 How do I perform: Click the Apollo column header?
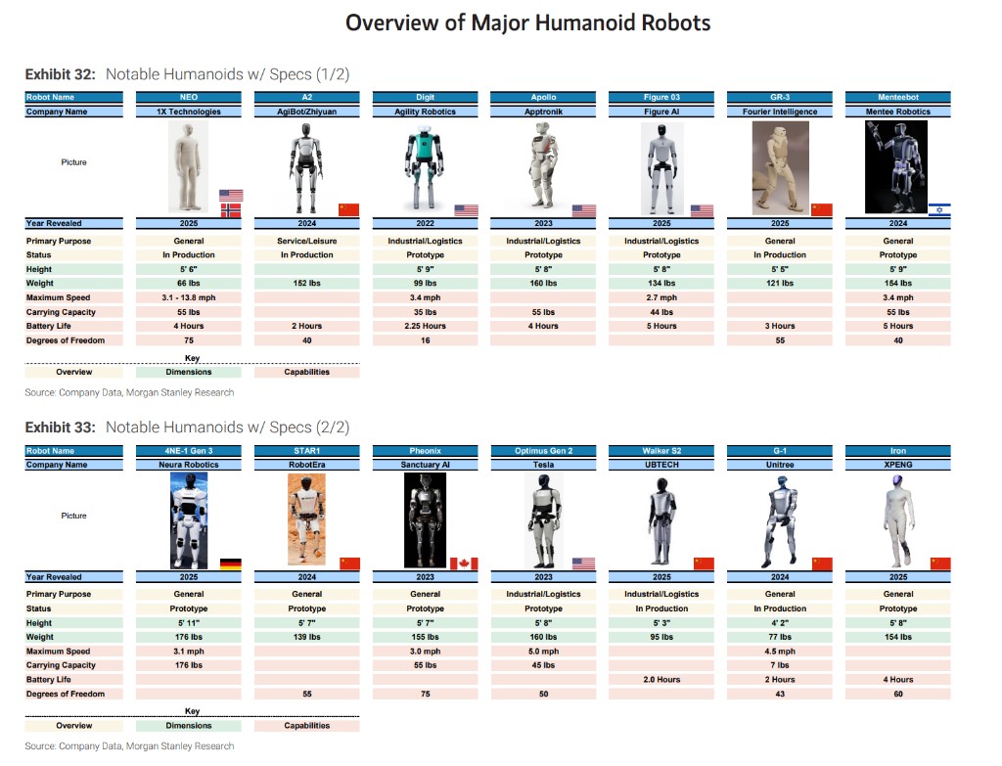543,97
